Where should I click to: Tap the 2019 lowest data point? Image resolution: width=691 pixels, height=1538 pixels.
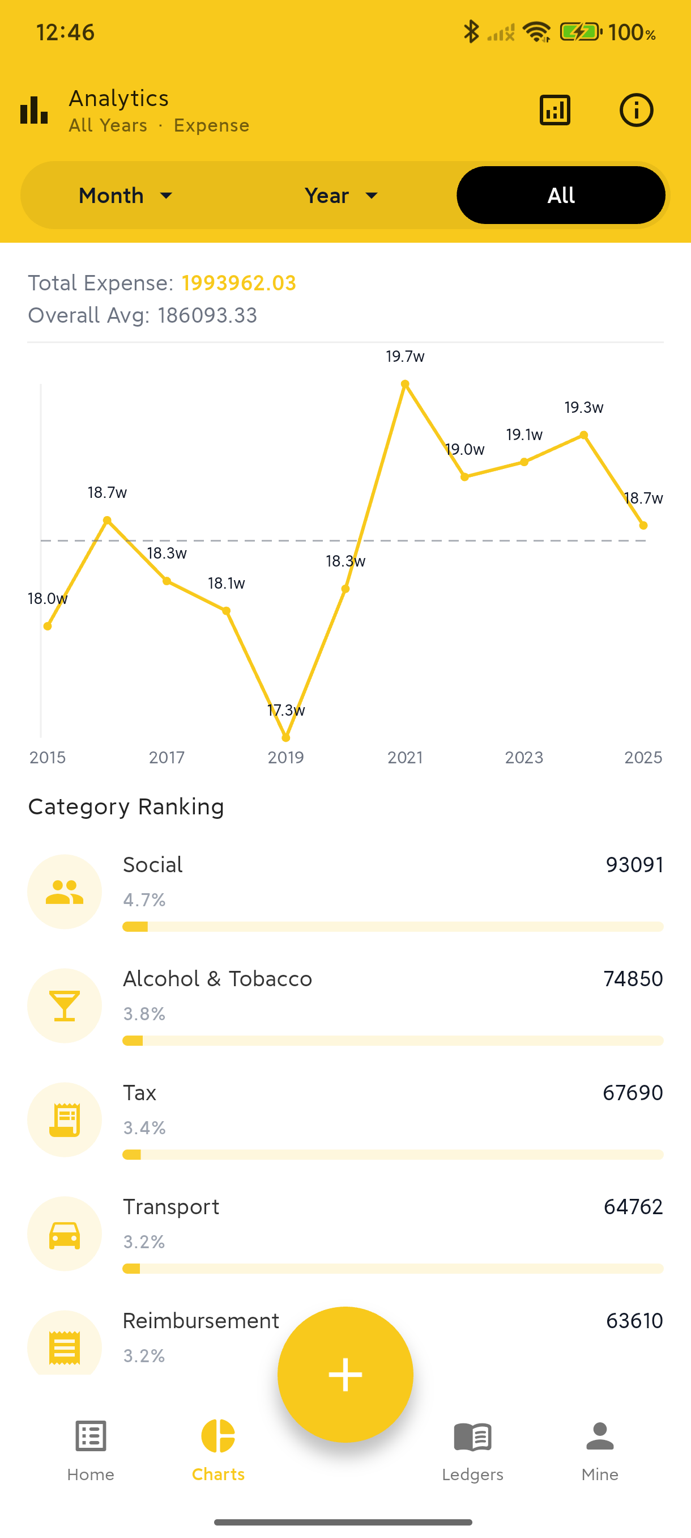pyautogui.click(x=285, y=737)
